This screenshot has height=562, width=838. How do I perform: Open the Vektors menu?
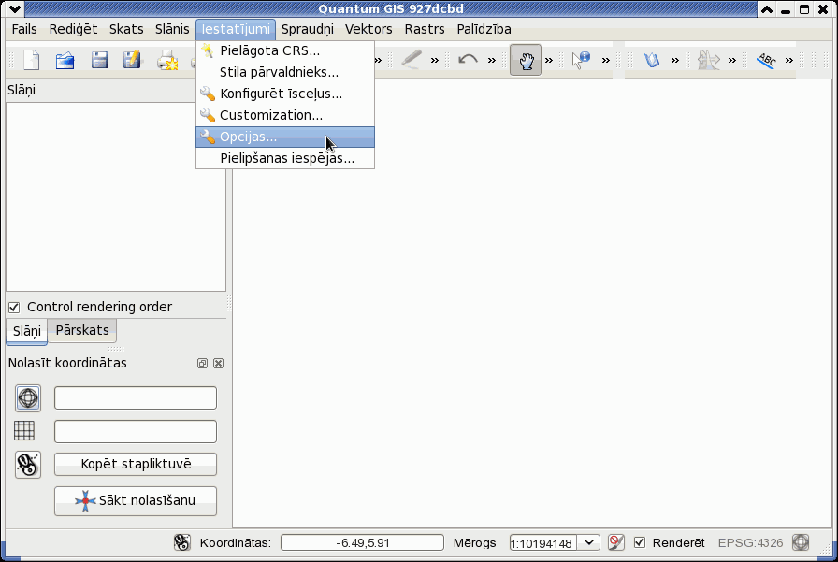pyautogui.click(x=368, y=29)
